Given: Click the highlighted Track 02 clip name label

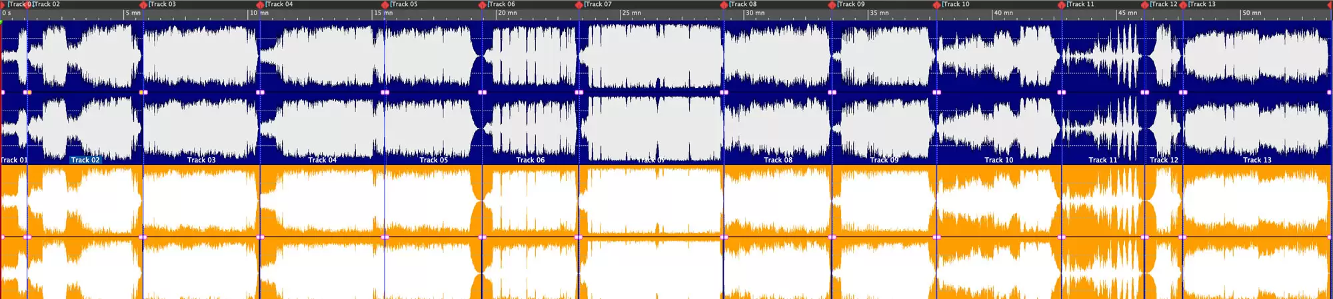Looking at the screenshot, I should point(85,160).
